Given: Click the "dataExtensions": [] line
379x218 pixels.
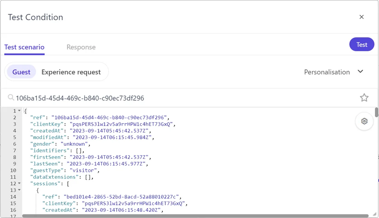Looking at the screenshot, I should click(62, 177).
